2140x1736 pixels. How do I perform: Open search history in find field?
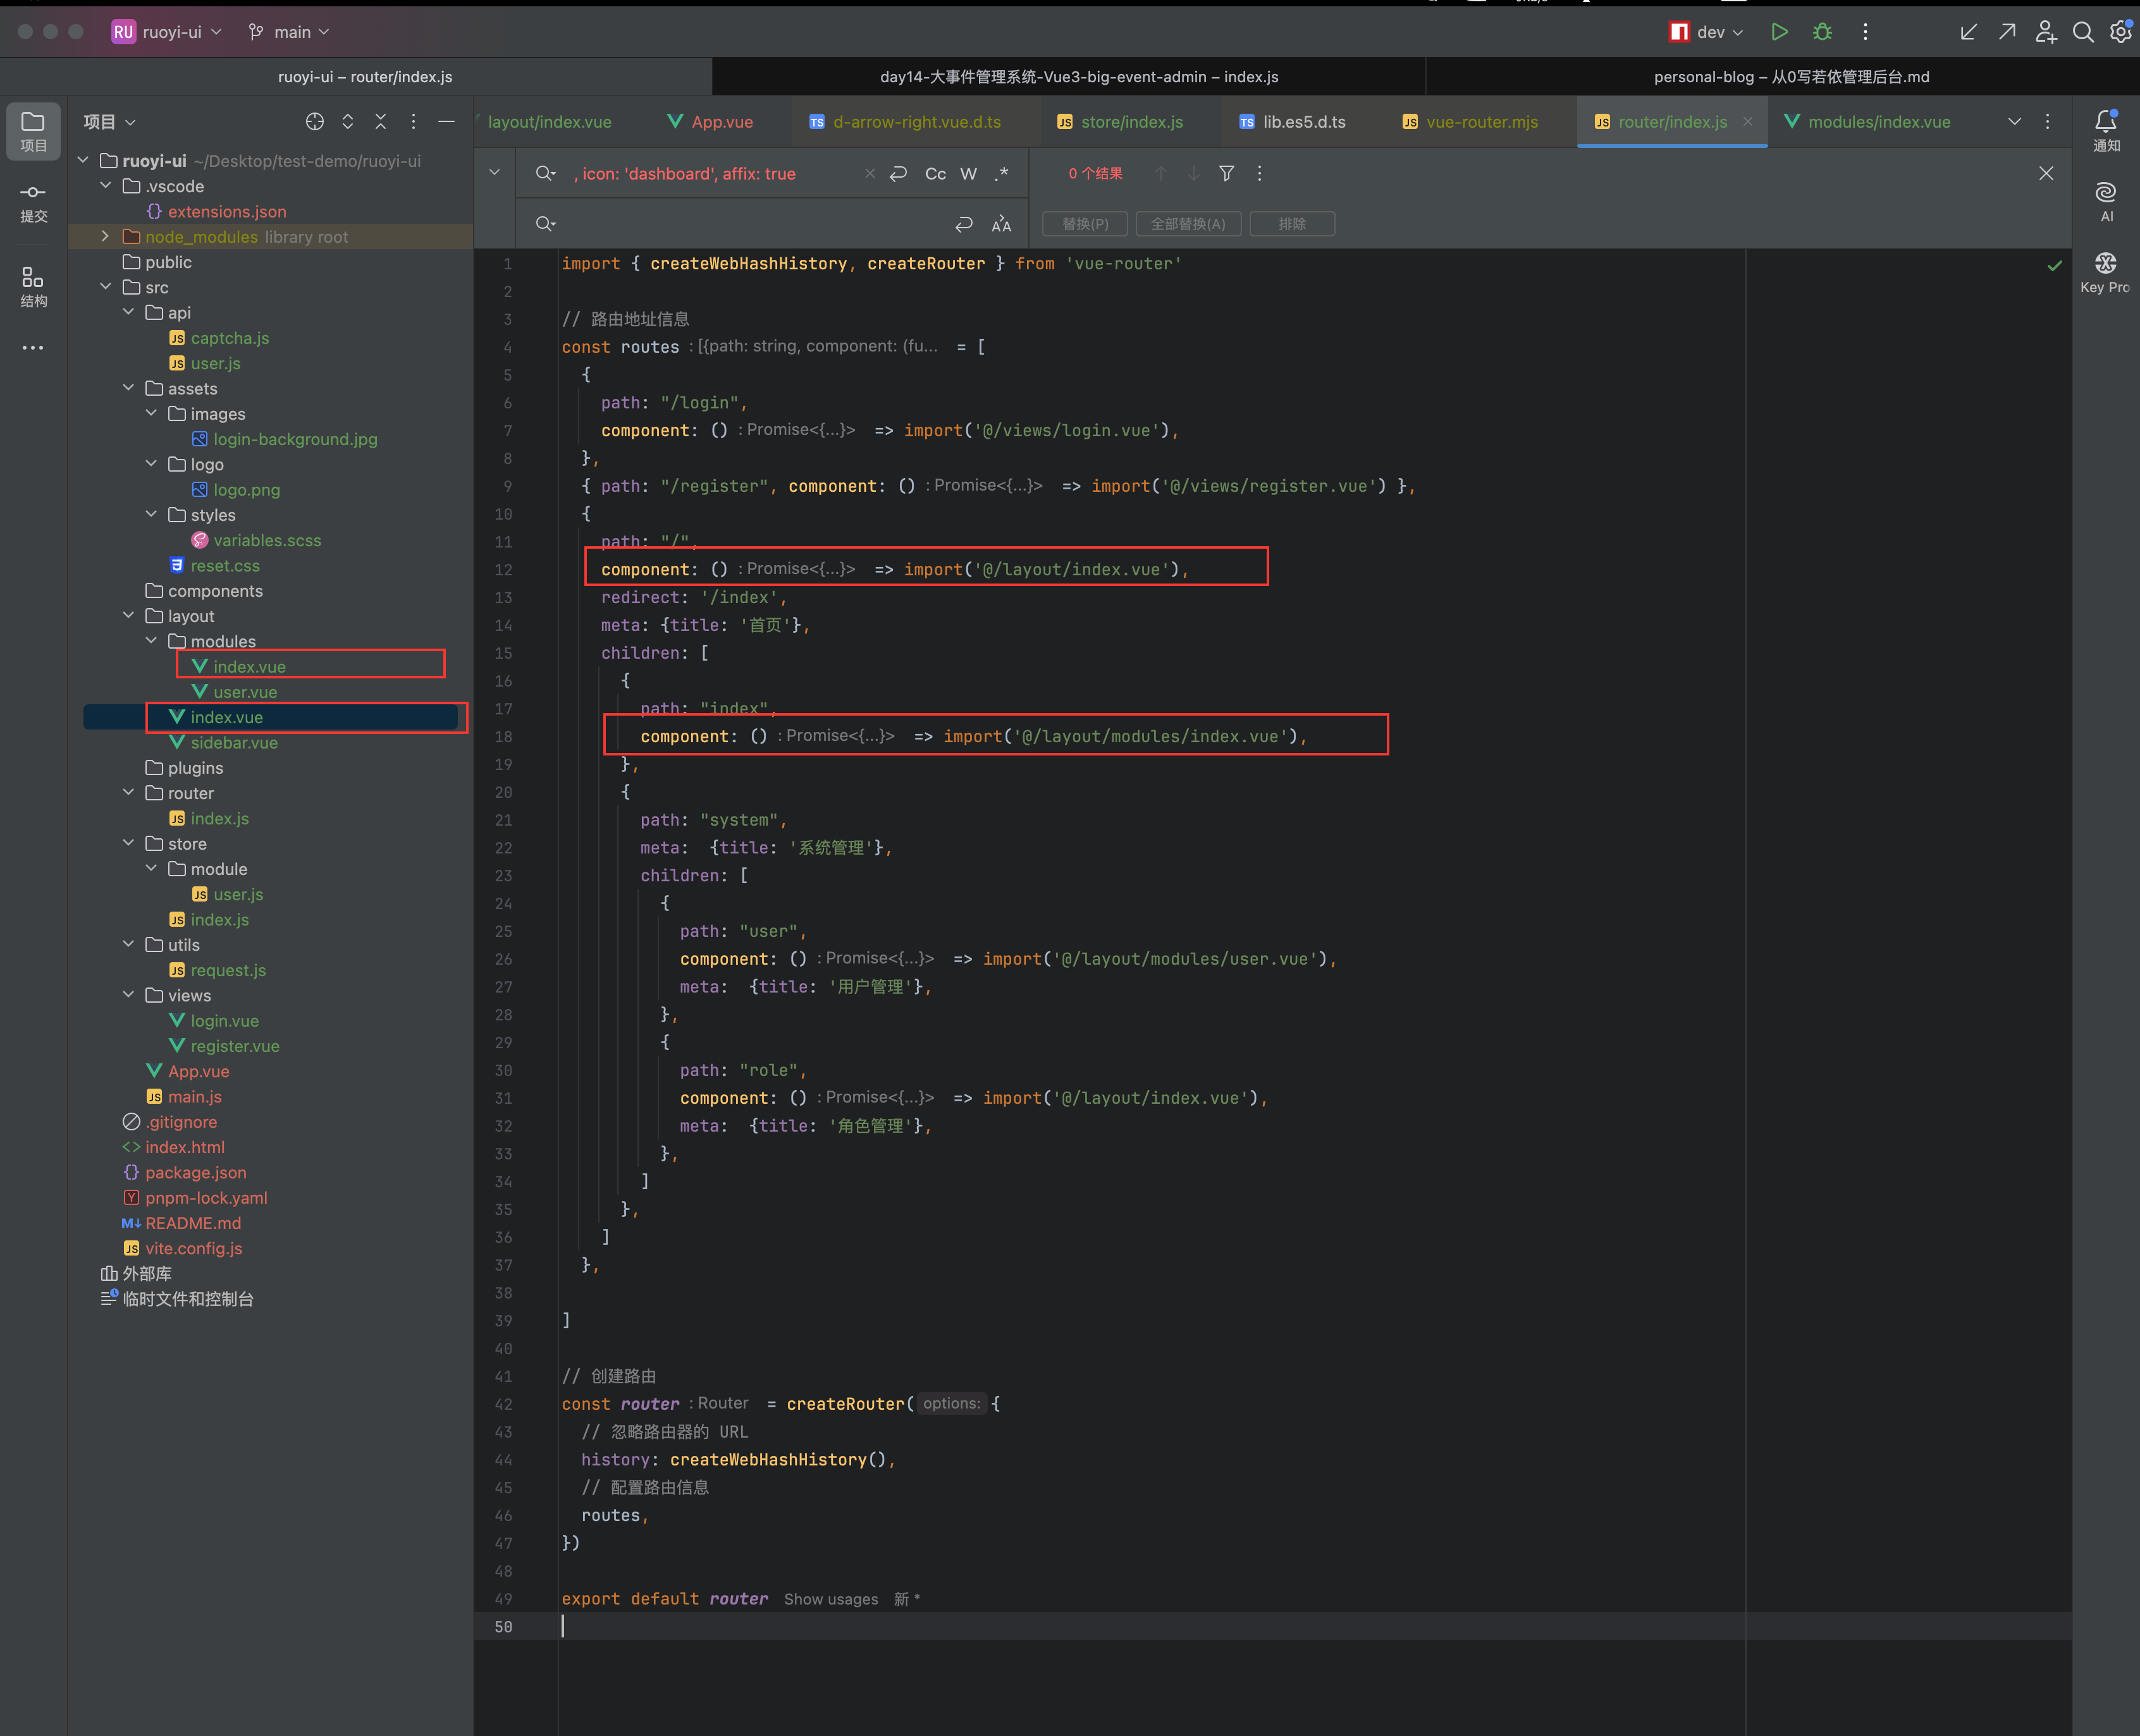tap(545, 174)
